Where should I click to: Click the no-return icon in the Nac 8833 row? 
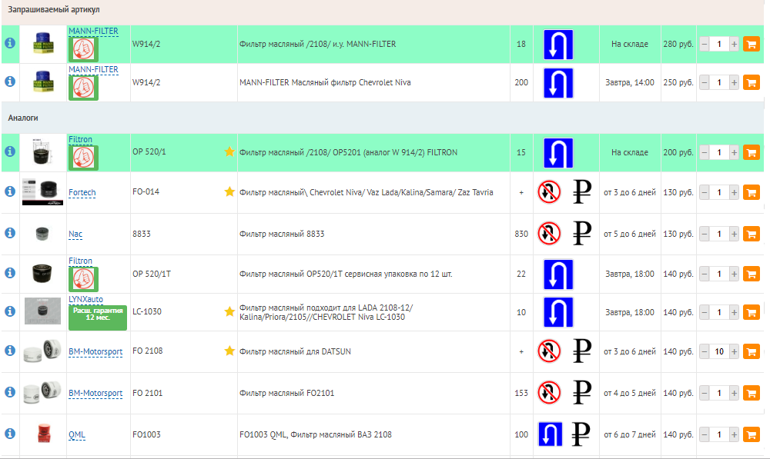(x=549, y=234)
